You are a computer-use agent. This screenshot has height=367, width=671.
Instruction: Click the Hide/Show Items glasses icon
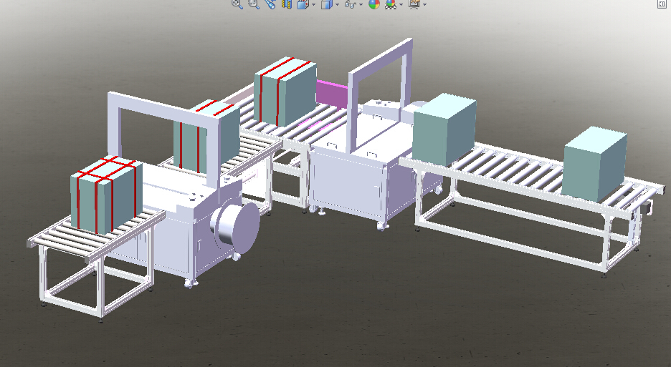pyautogui.click(x=351, y=4)
